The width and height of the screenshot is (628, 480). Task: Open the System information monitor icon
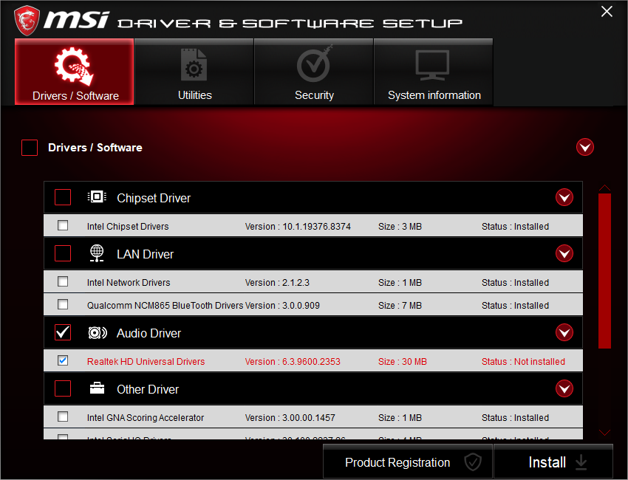pos(433,65)
